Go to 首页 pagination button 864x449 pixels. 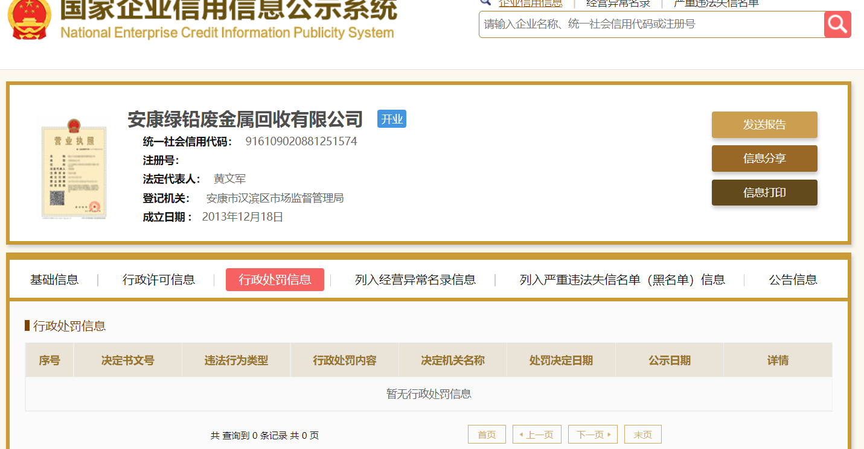487,435
